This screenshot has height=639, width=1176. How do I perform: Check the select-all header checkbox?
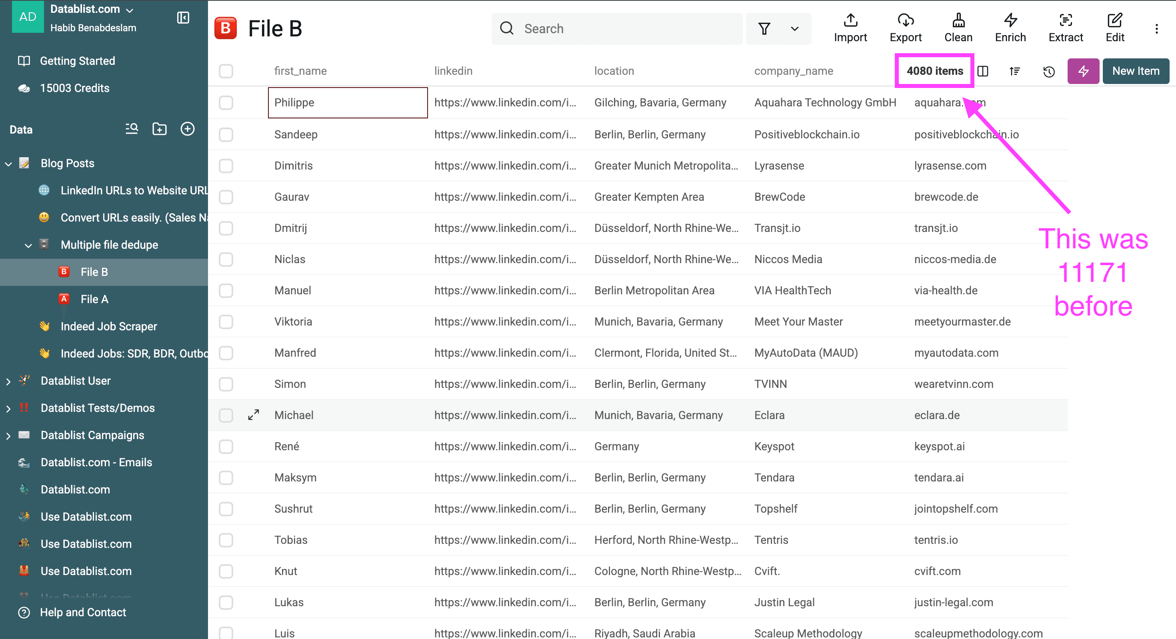[226, 71]
